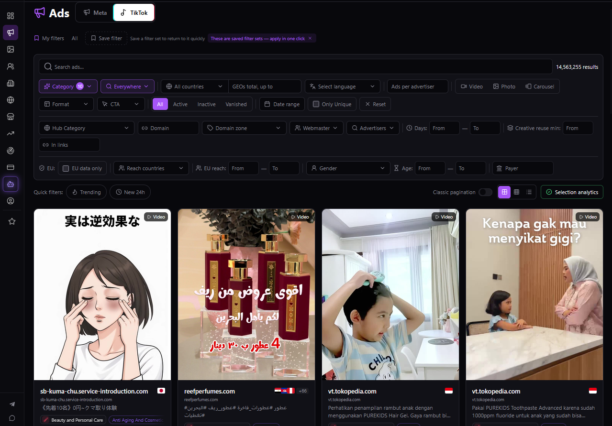Viewport: 612px width, 426px height.
Task: Click the Reset filters button
Action: (x=375, y=104)
